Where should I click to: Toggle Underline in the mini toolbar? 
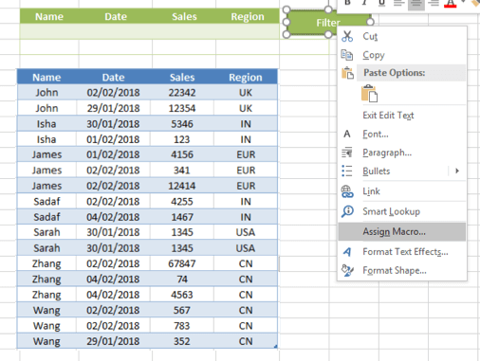pos(381,3)
